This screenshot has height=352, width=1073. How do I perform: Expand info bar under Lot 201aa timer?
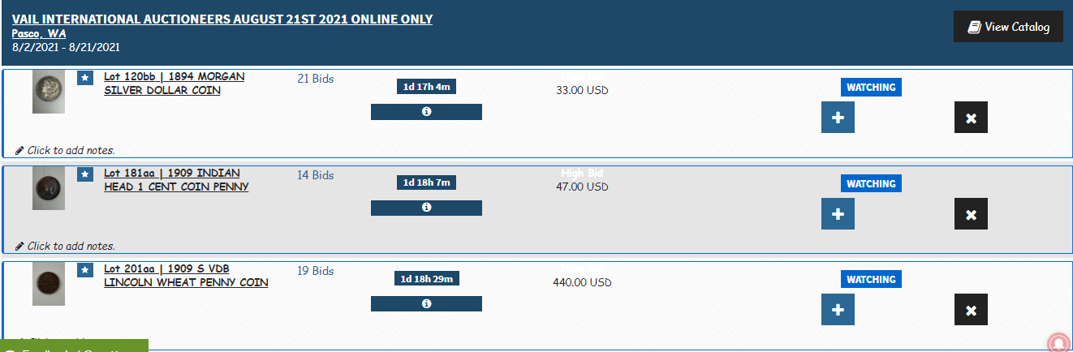click(x=426, y=303)
